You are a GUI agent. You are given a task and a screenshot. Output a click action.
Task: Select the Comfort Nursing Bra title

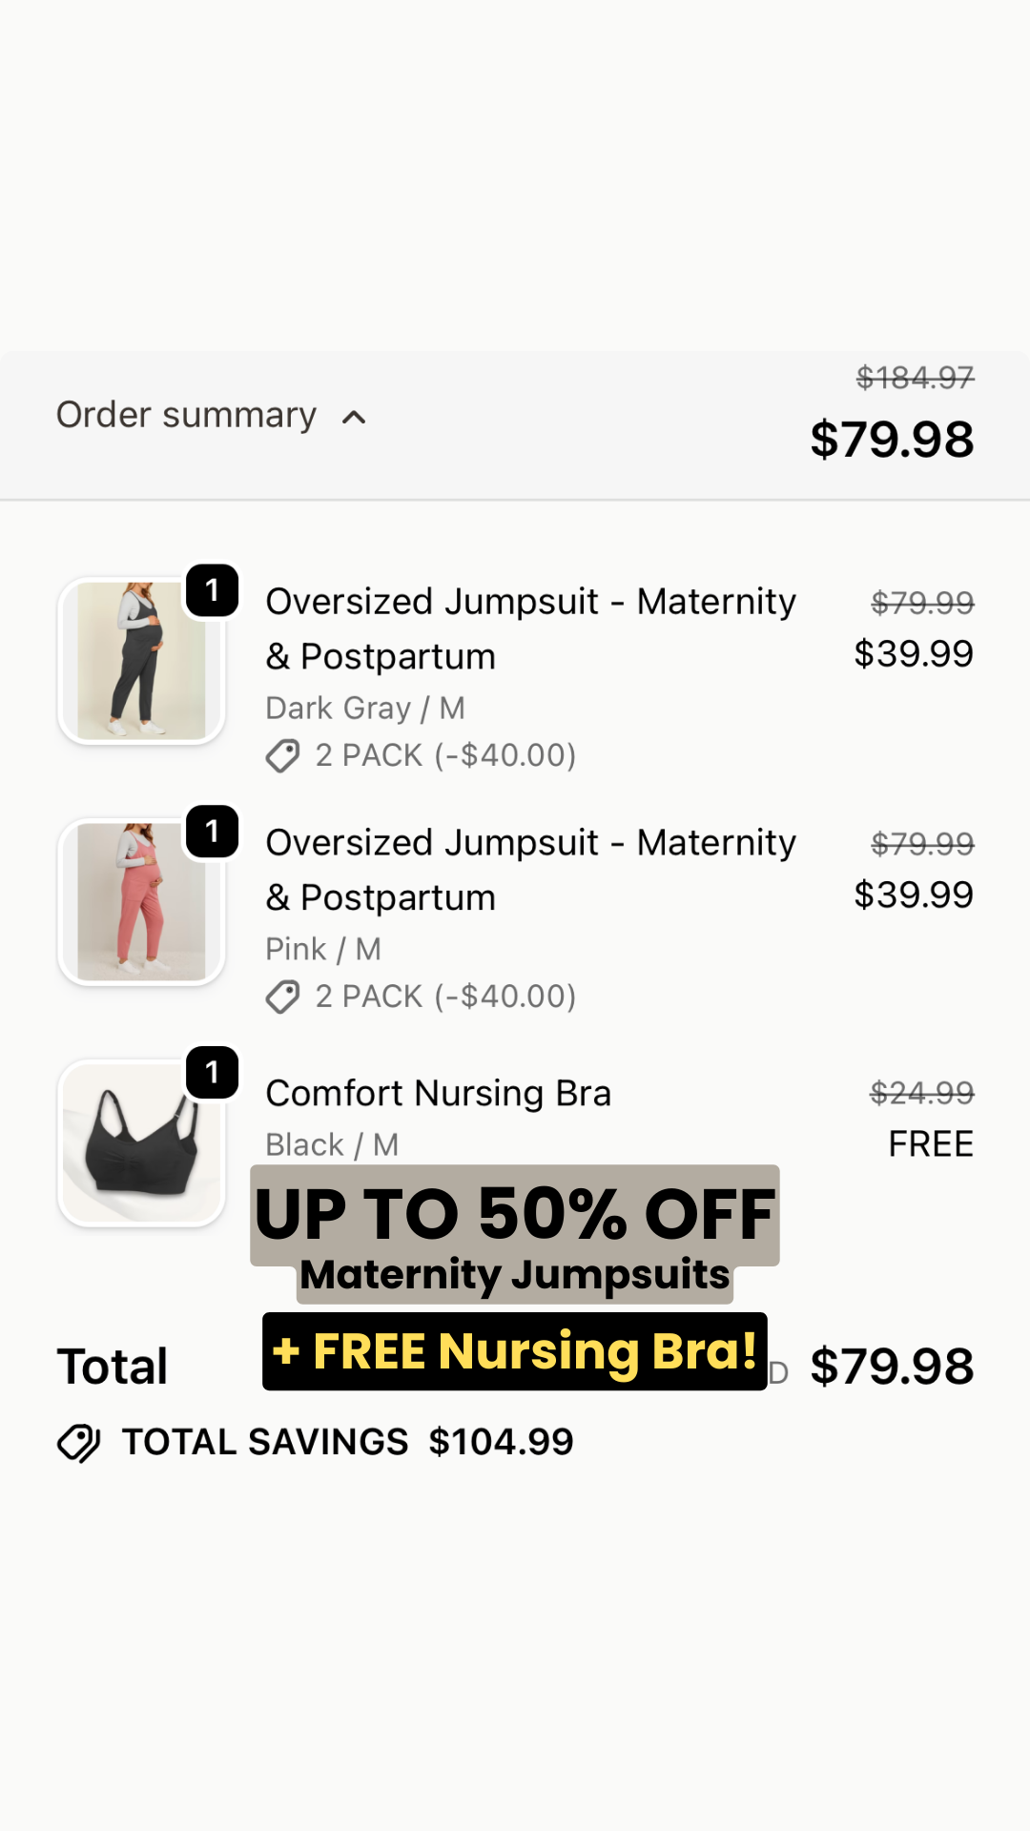(438, 1093)
